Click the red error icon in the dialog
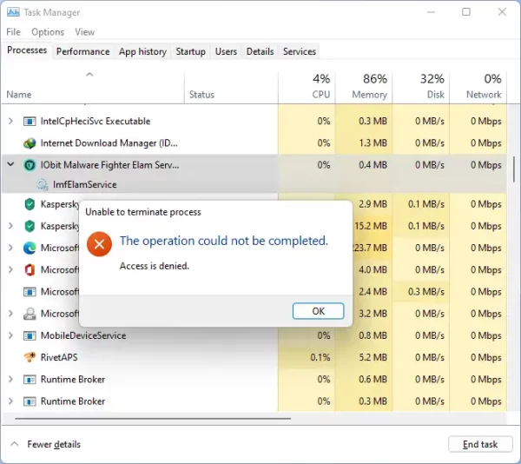 (99, 244)
